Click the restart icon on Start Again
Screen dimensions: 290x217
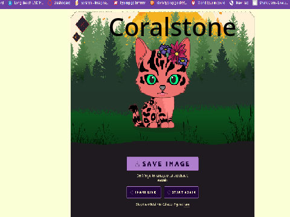(x=169, y=192)
